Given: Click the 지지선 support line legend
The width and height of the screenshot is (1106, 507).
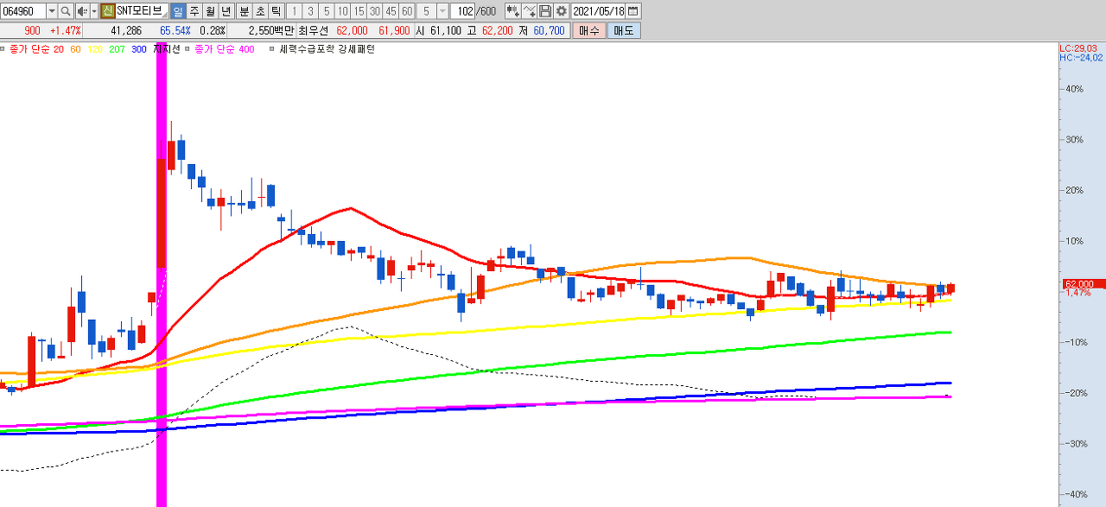Looking at the screenshot, I should [x=167, y=49].
